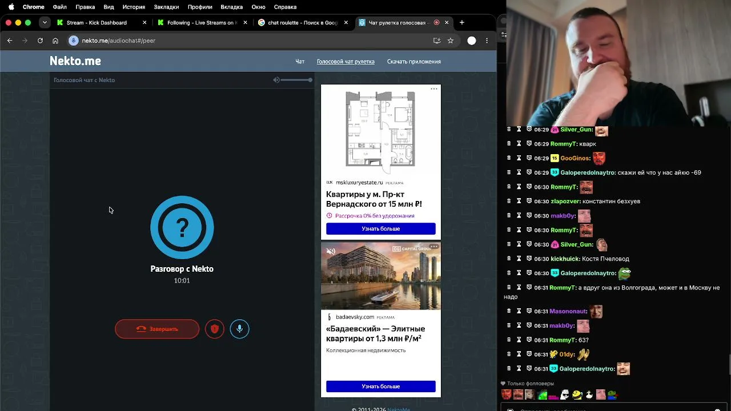The width and height of the screenshot is (731, 411).
Task: Delete the Masononaut chat message
Action: point(509,311)
